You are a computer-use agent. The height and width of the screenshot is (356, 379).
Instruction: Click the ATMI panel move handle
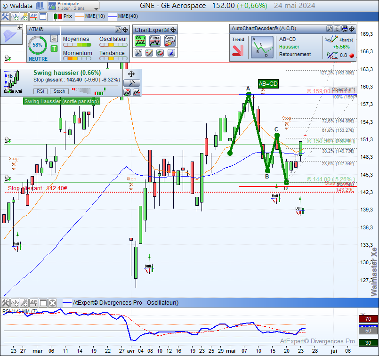click(125, 30)
